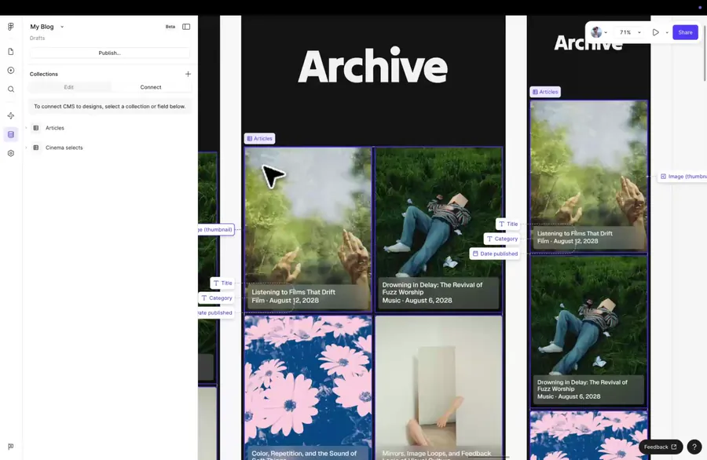Open the avatar account dropdown

click(598, 32)
